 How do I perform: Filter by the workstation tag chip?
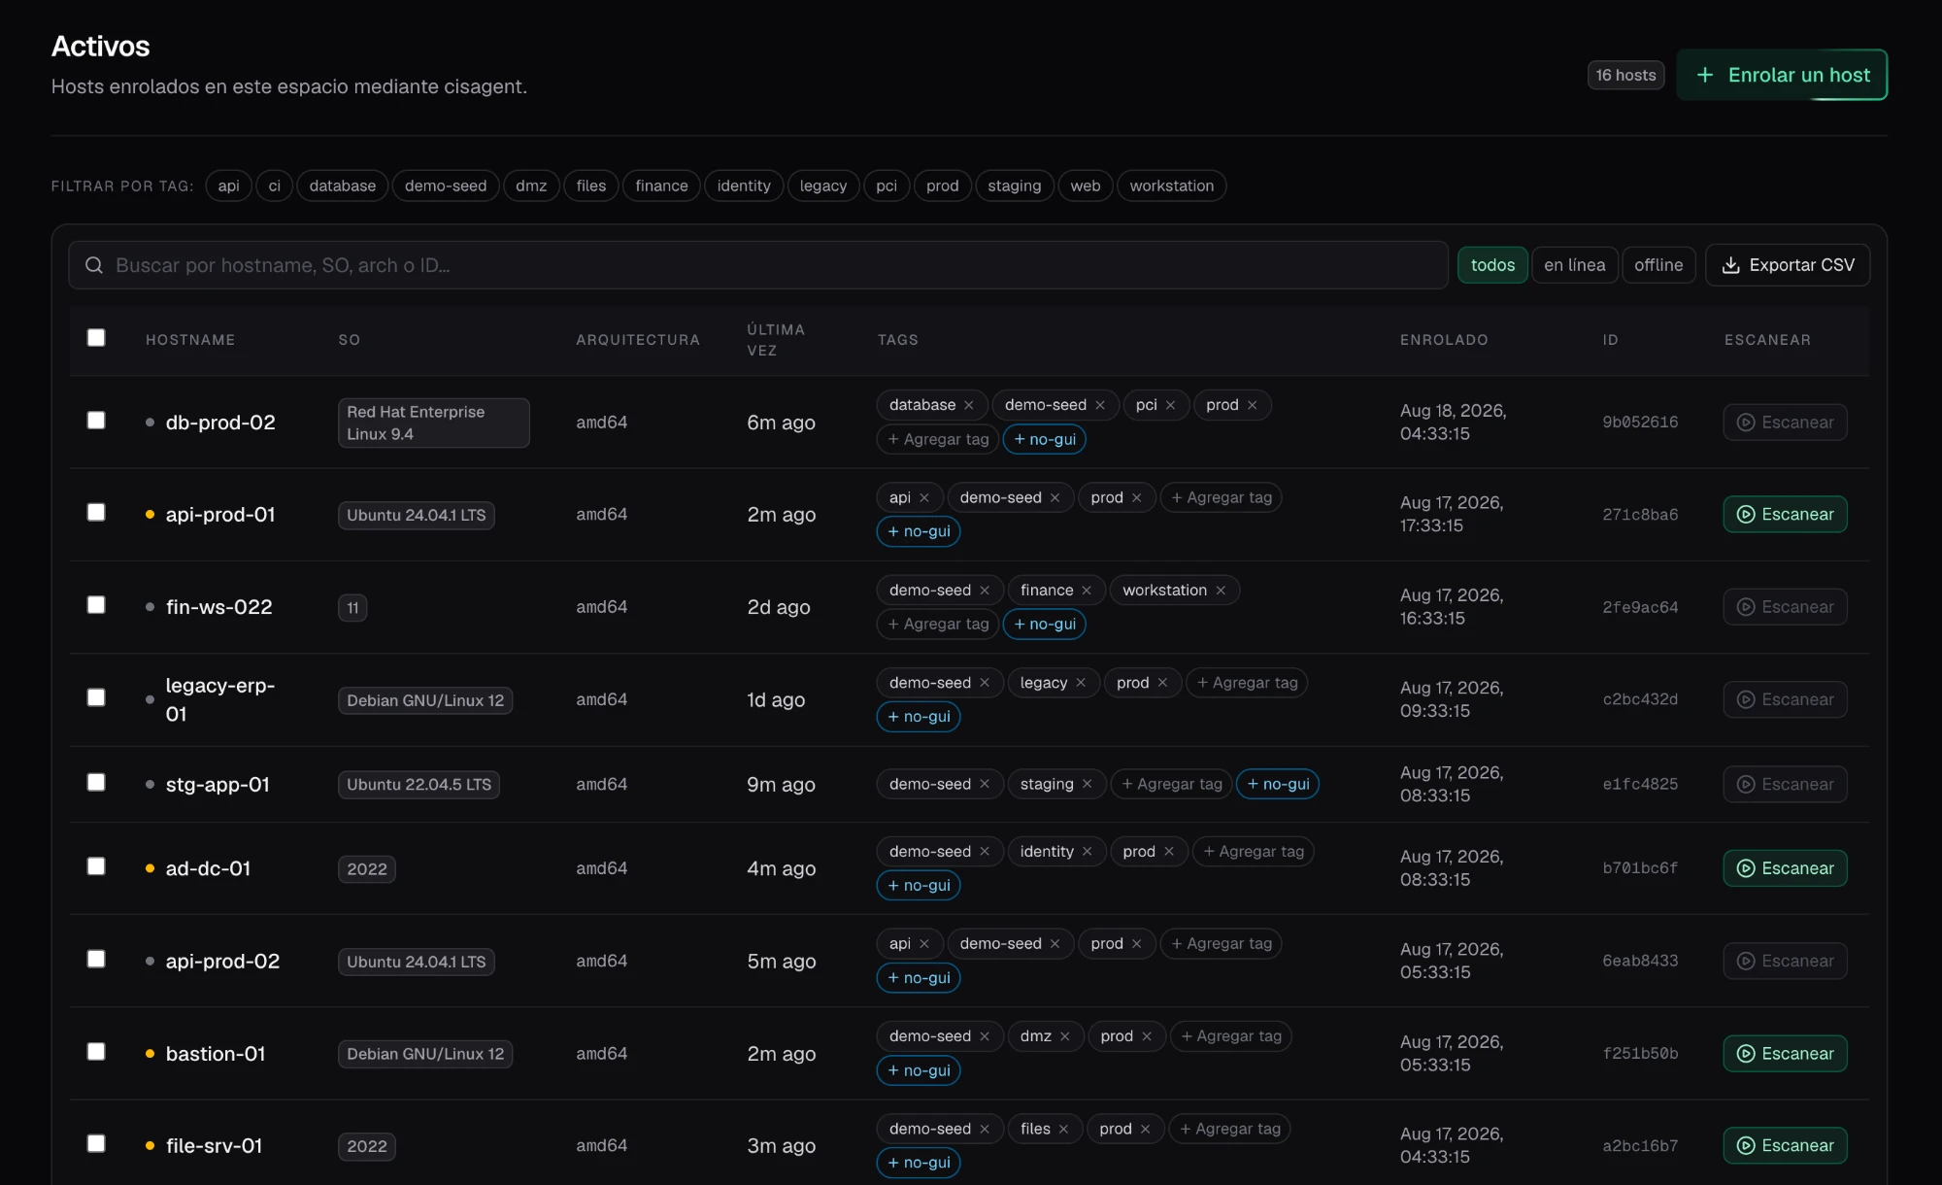point(1171,186)
